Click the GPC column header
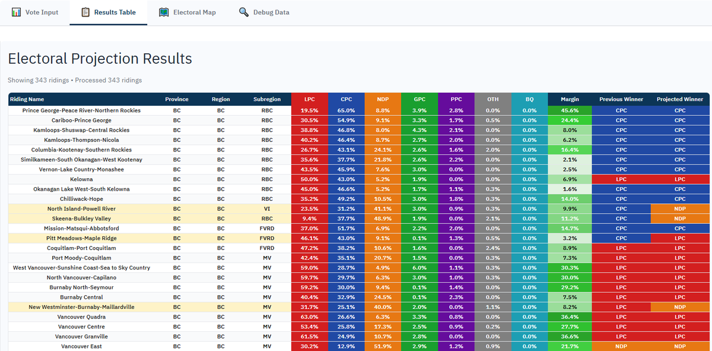This screenshot has height=351, width=712. 419,99
